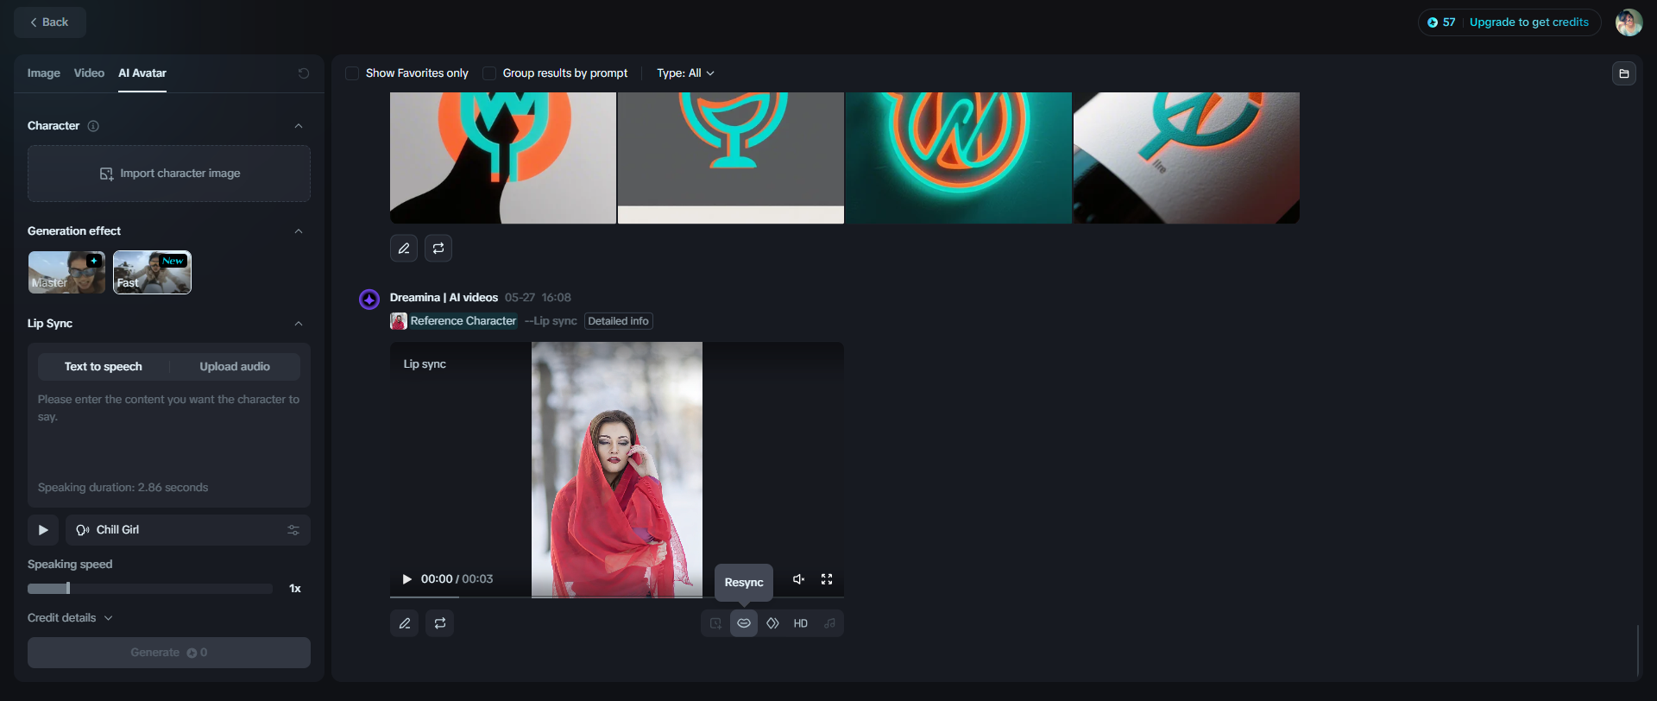
Task: Switch to Upload audio option
Action: coord(235,367)
